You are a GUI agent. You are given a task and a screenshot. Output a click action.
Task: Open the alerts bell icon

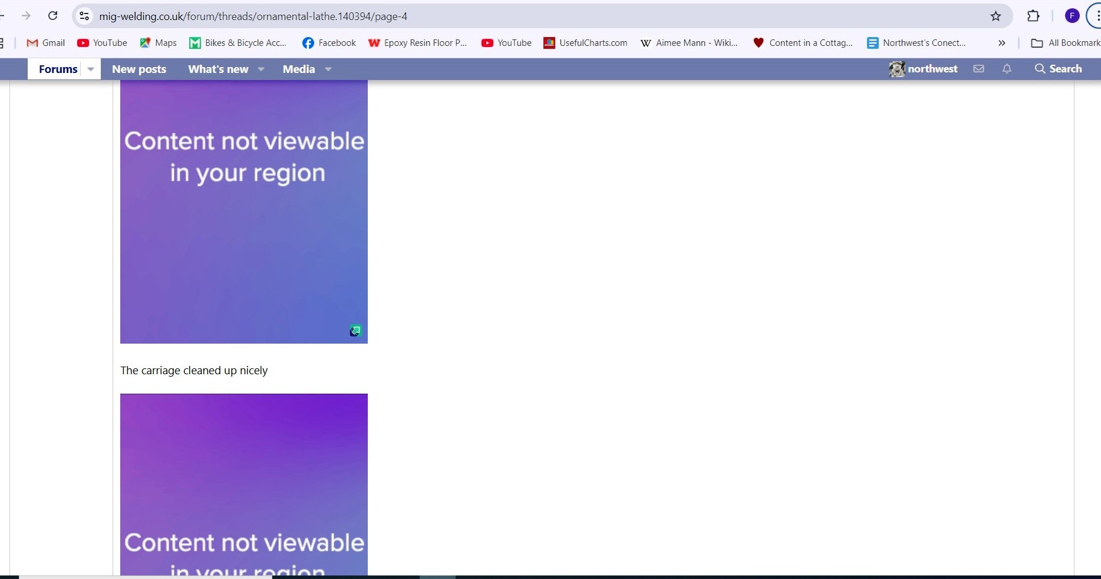pyautogui.click(x=1007, y=69)
